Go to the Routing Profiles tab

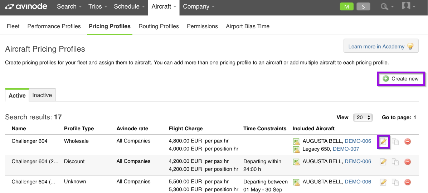[x=159, y=26]
